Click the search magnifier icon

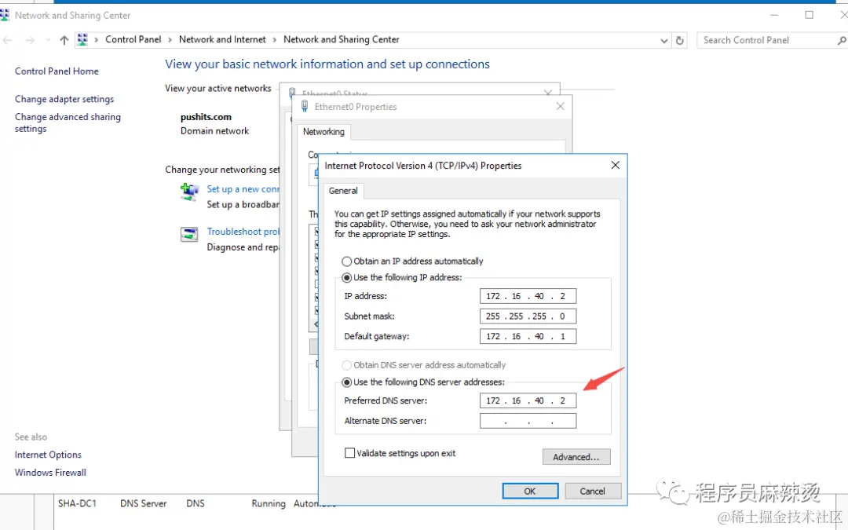(841, 40)
